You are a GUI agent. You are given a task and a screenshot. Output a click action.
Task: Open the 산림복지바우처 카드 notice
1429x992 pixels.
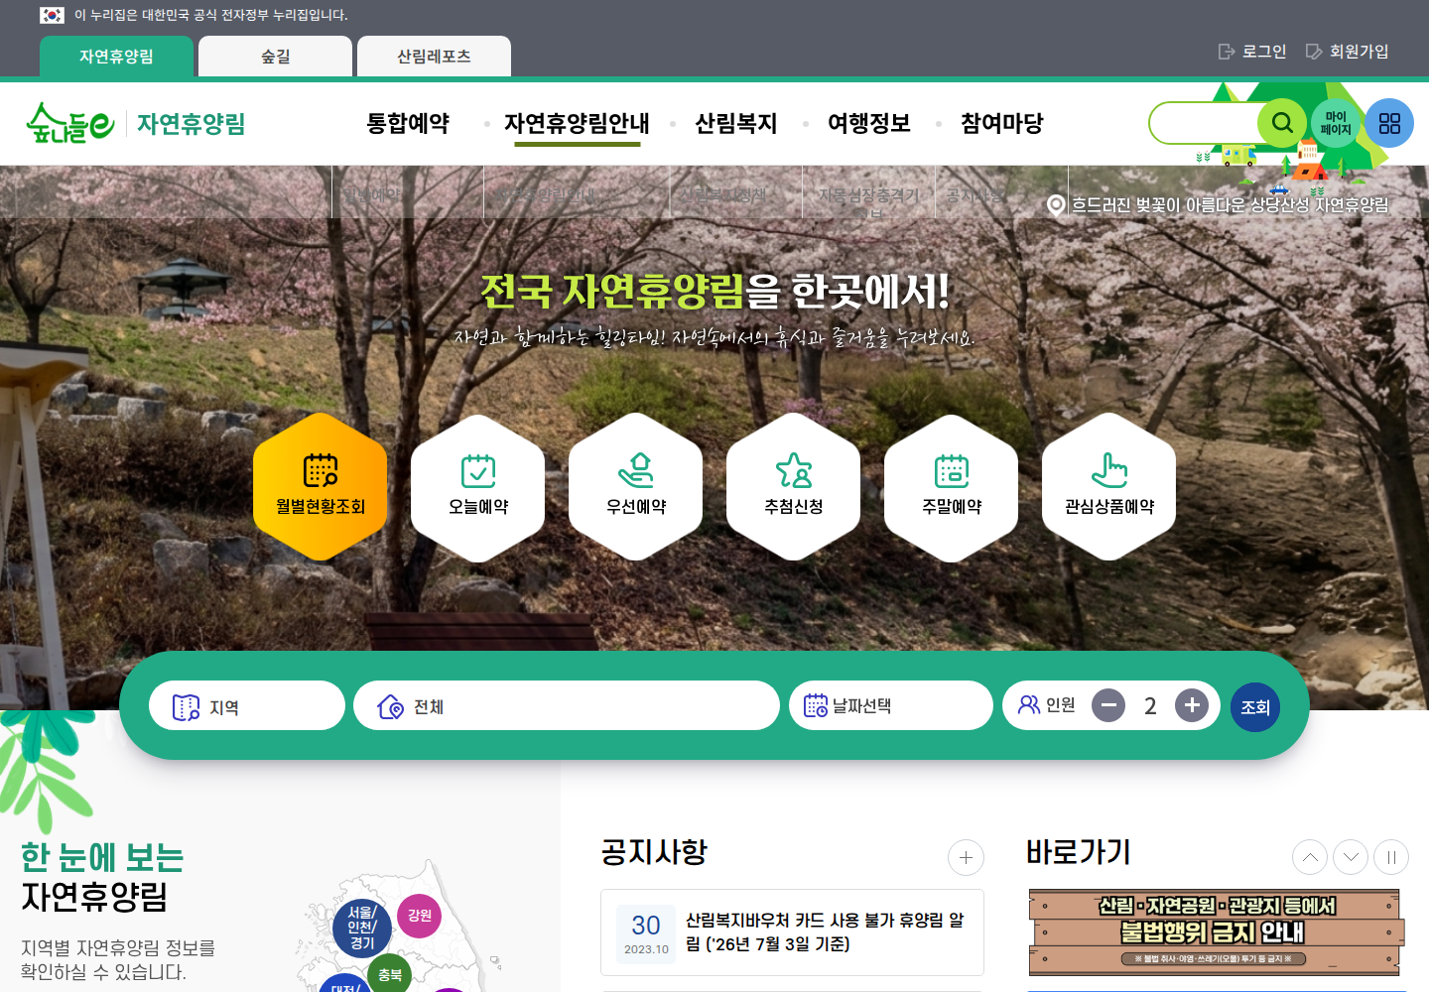792,932
